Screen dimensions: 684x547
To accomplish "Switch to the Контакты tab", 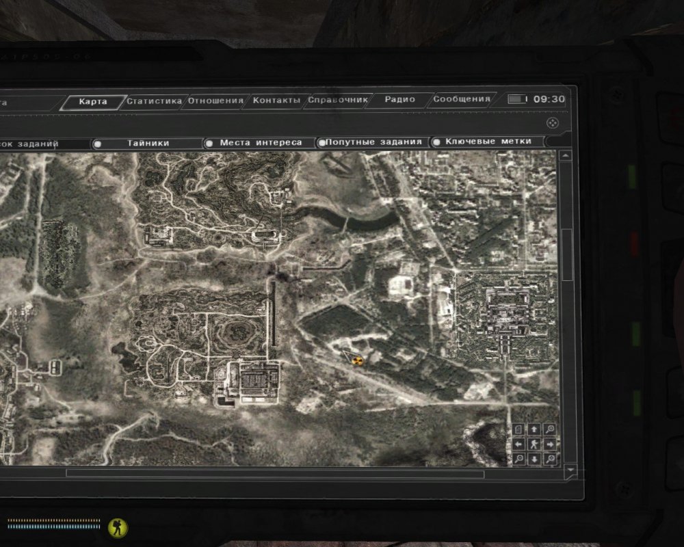I will 276,100.
